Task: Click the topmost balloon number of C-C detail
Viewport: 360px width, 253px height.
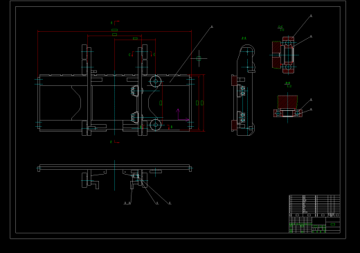Action: point(311,16)
